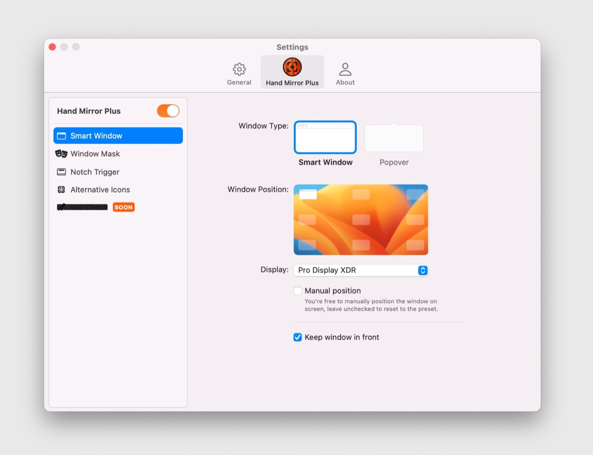Choose the Popover window type thumbnail
Viewport: 593px width, 455px height.
[x=394, y=138]
